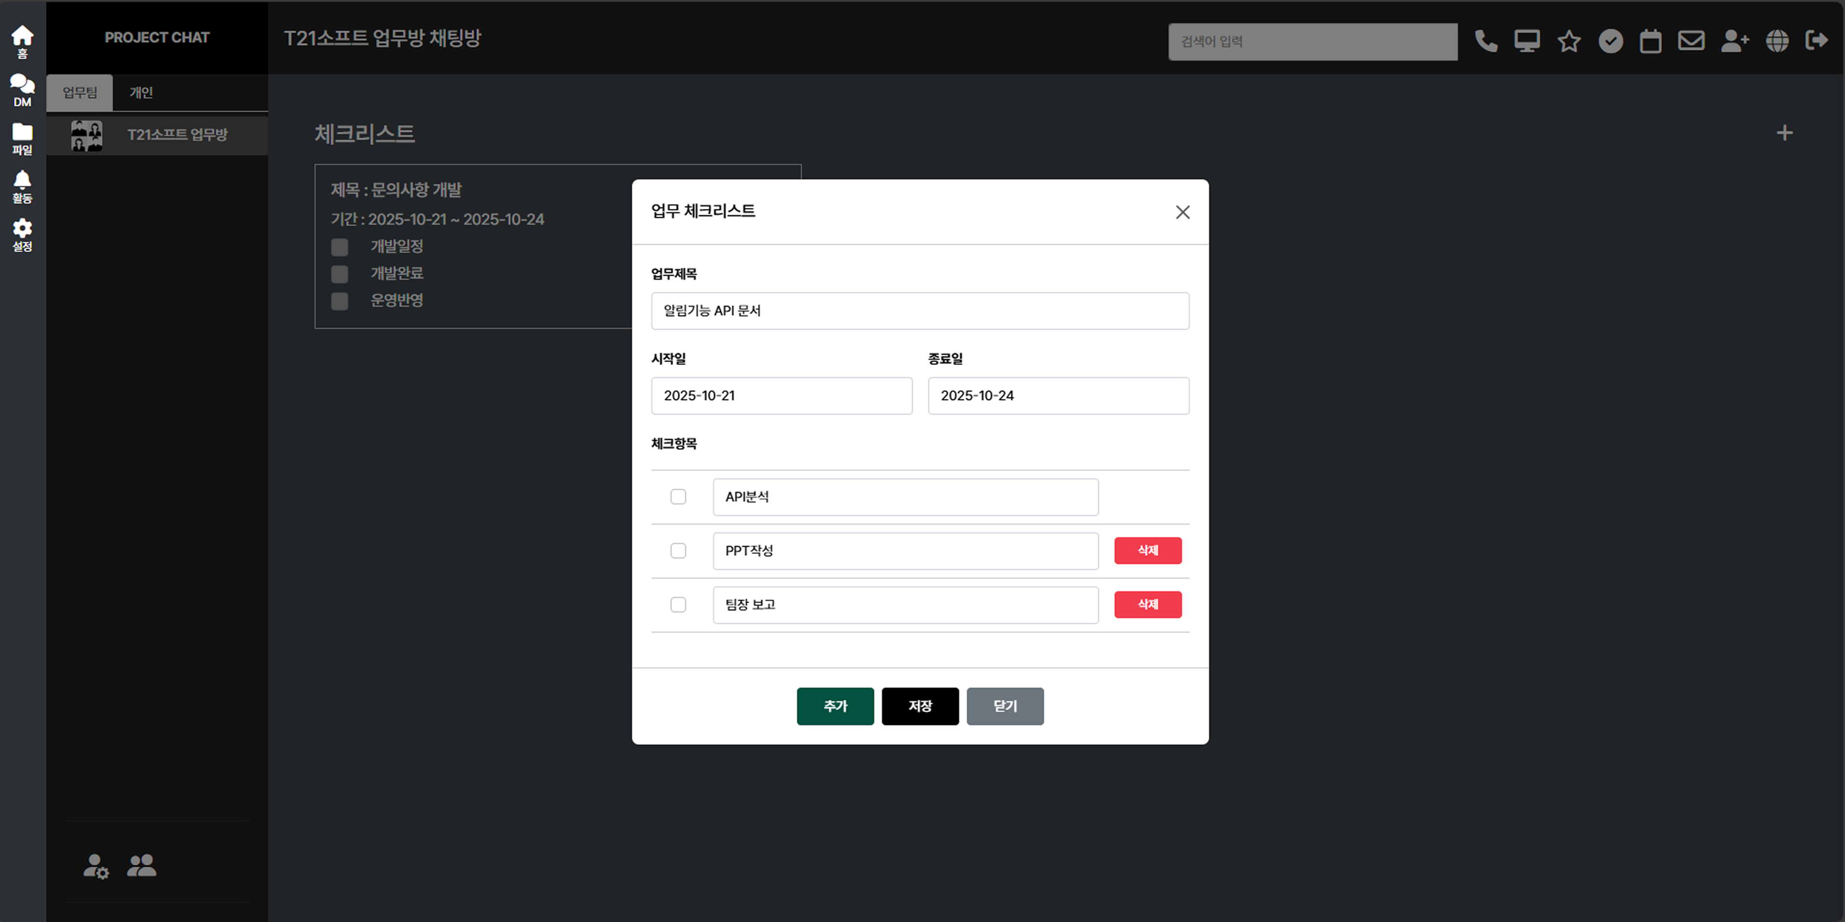Click the logout icon at top right

coord(1817,41)
